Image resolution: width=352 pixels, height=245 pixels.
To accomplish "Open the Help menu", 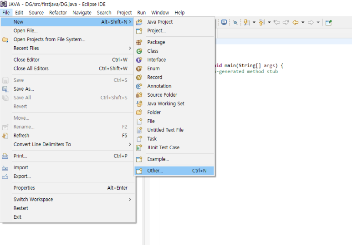I will point(179,13).
